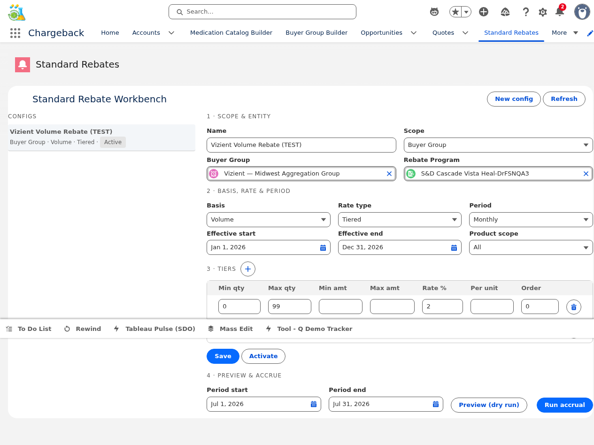This screenshot has height=445, width=594.
Task: Open the Scope dropdown
Action: [x=498, y=145]
